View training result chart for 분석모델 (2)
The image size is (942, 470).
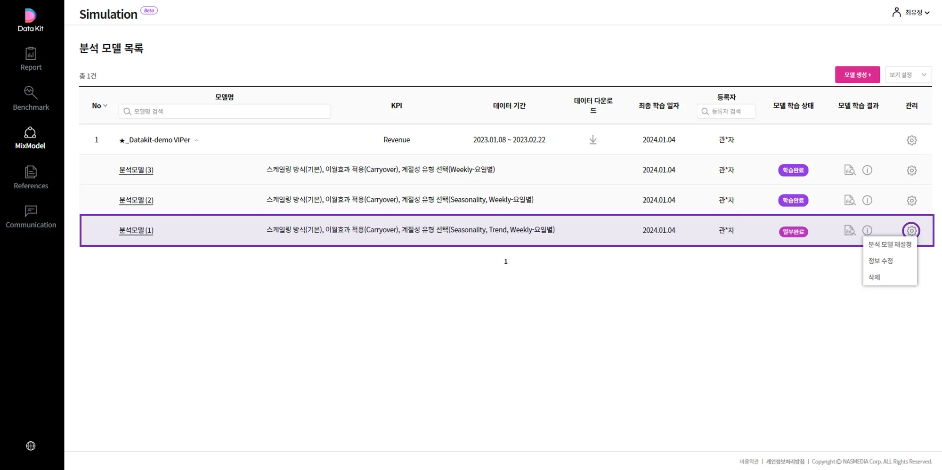(850, 200)
